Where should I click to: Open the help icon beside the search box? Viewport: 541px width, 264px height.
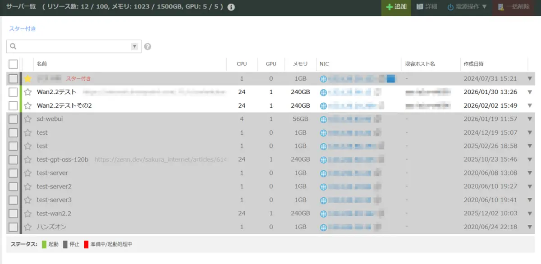[147, 46]
